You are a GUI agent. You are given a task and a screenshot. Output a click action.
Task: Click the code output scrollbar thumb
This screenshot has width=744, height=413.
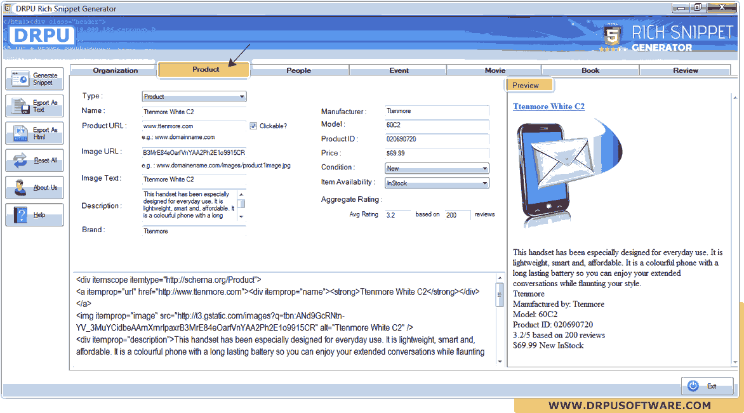pos(499,294)
